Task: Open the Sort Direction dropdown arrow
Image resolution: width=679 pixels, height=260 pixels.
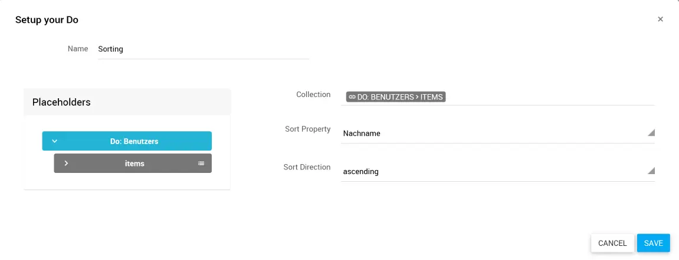Action: tap(651, 171)
